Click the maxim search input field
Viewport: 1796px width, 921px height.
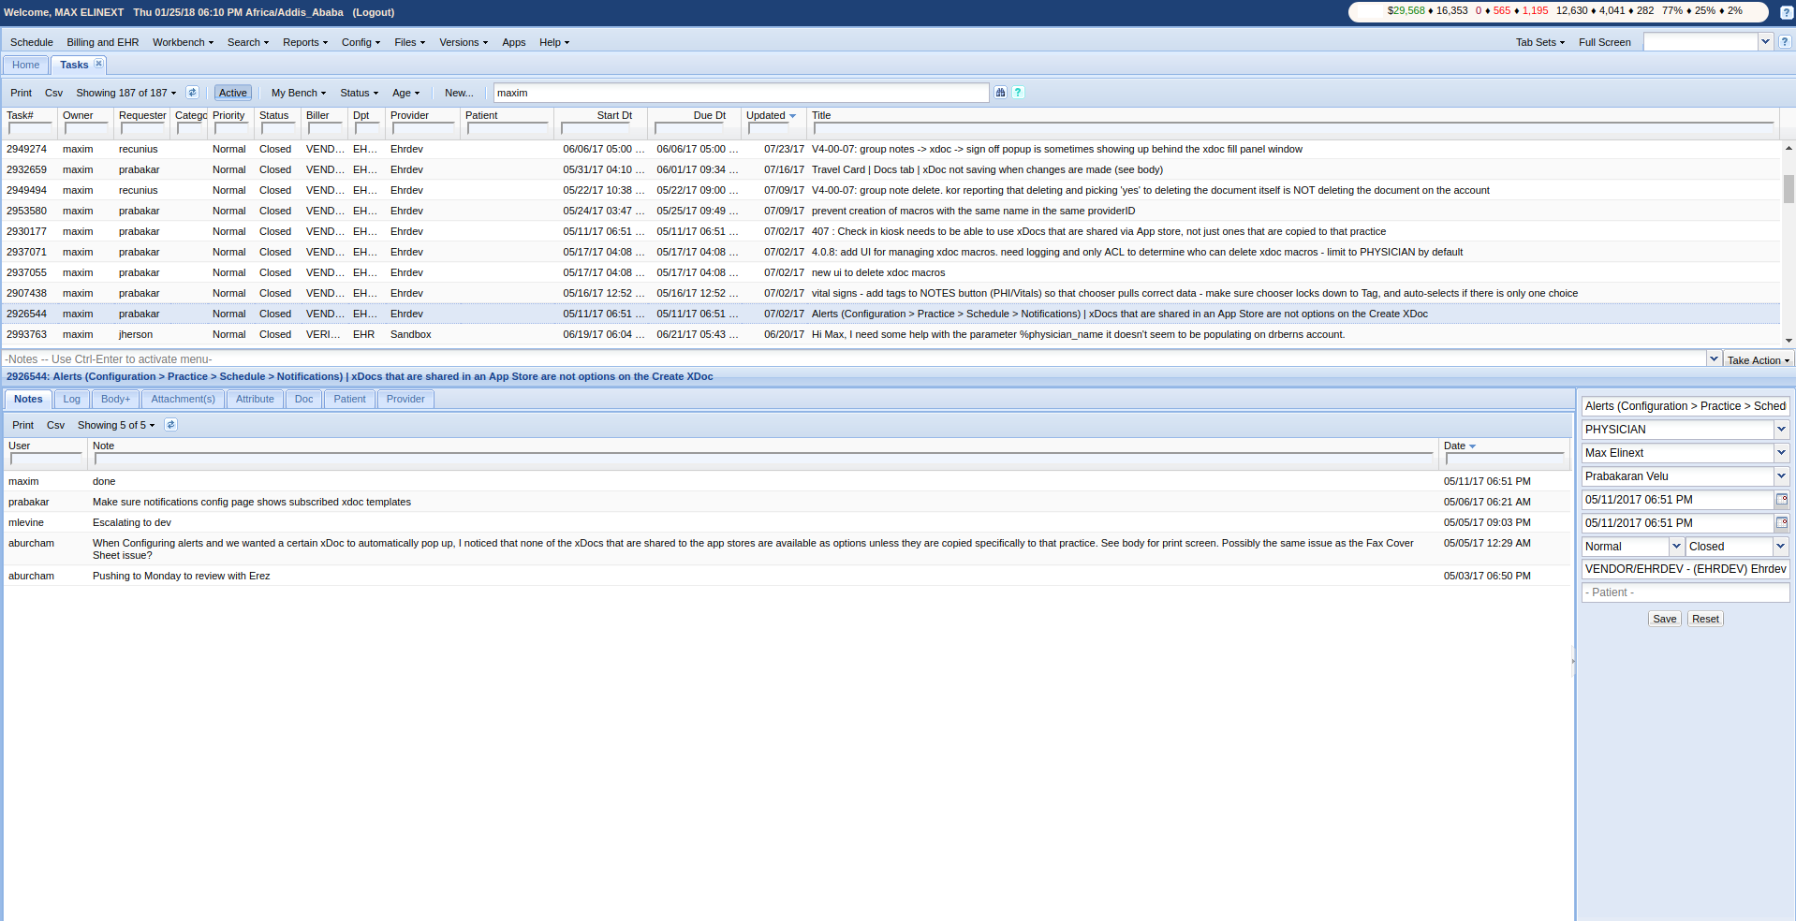coord(740,93)
